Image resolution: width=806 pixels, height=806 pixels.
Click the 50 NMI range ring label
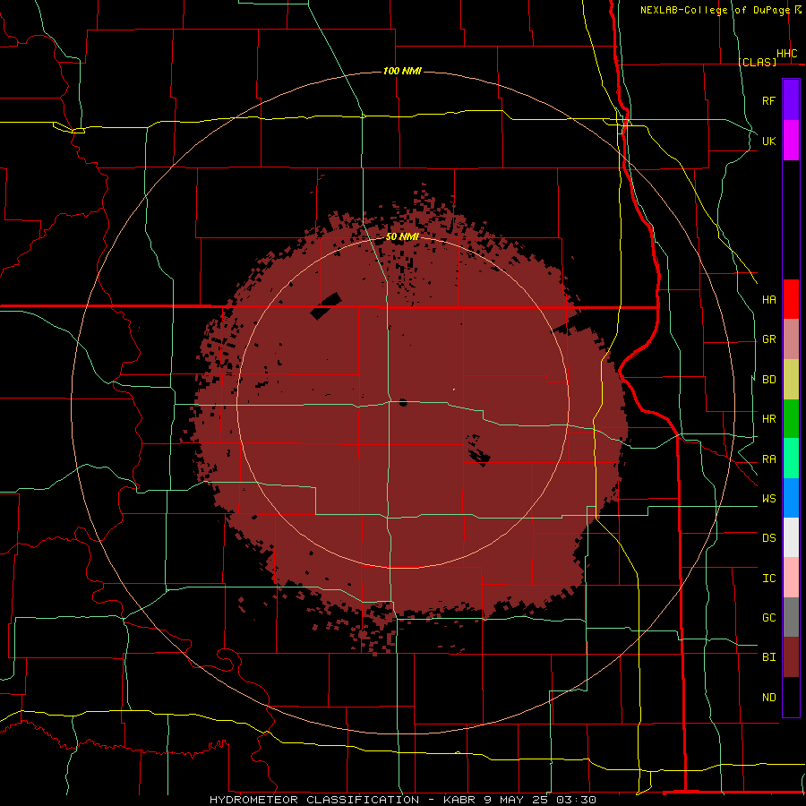coord(402,236)
